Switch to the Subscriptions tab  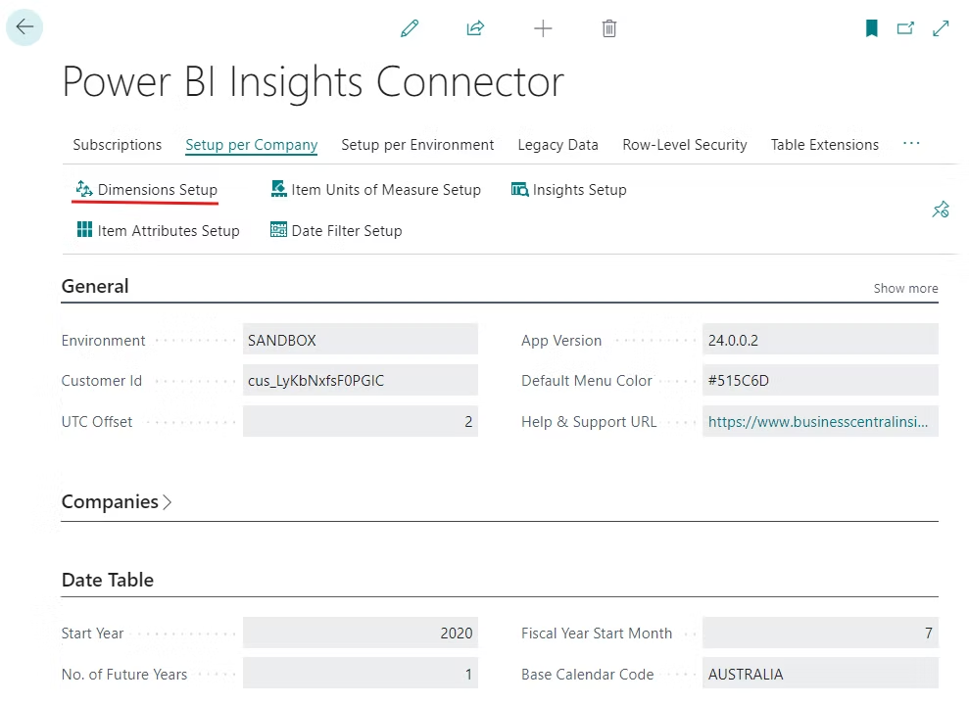[x=118, y=145]
